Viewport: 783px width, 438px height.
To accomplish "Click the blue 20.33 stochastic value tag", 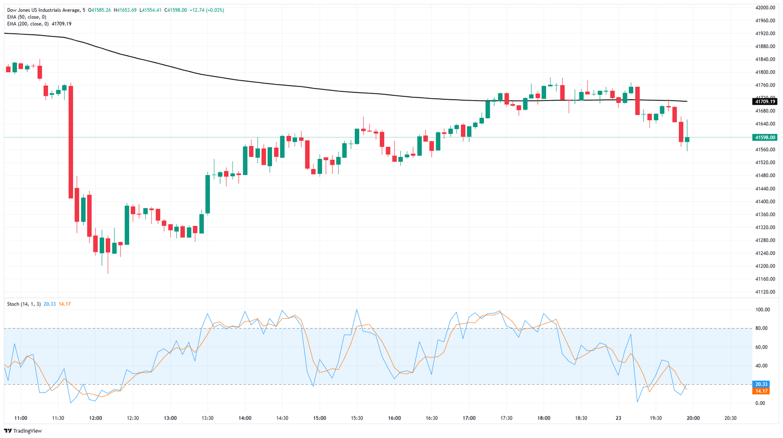I will (761, 384).
